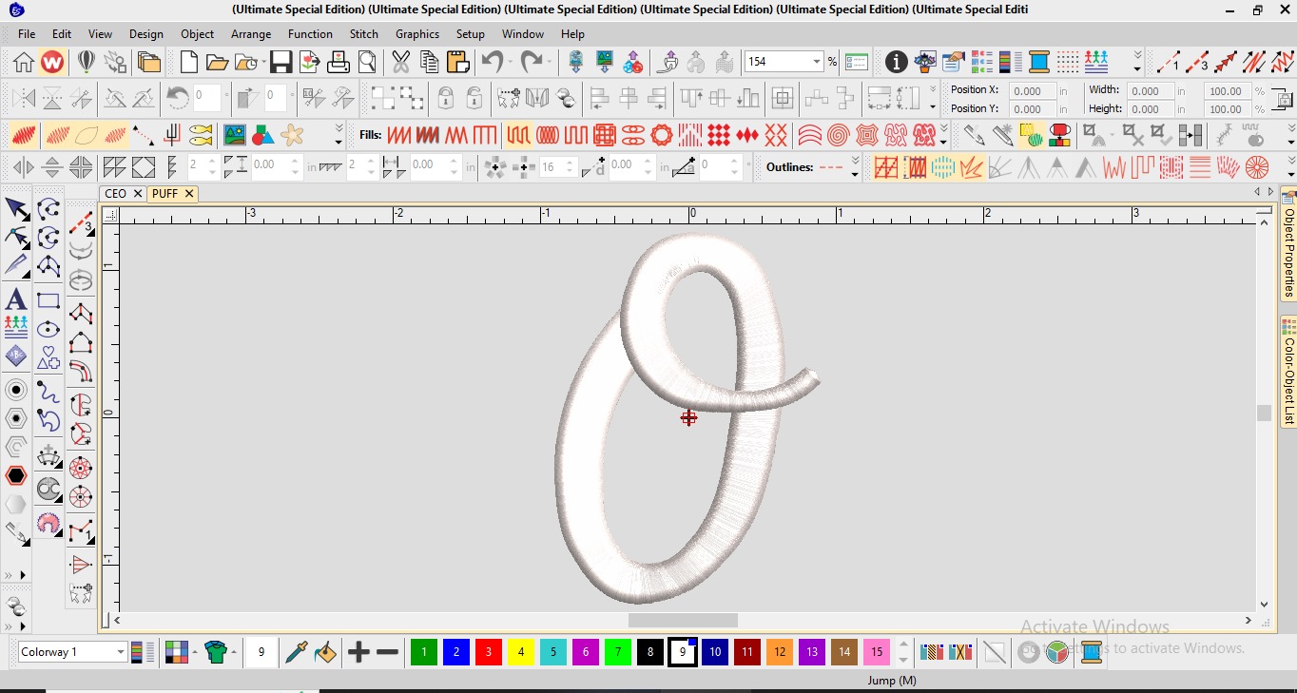Open the Object Properties side panel
Image resolution: width=1297 pixels, height=693 pixels.
click(x=1288, y=244)
